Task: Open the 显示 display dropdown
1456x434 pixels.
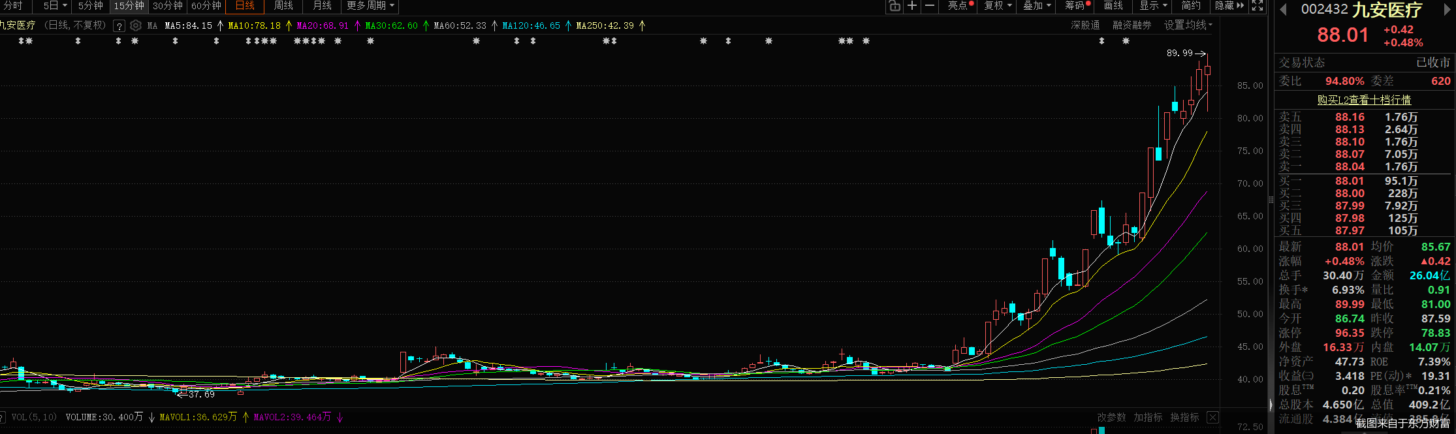Action: pos(1153,6)
